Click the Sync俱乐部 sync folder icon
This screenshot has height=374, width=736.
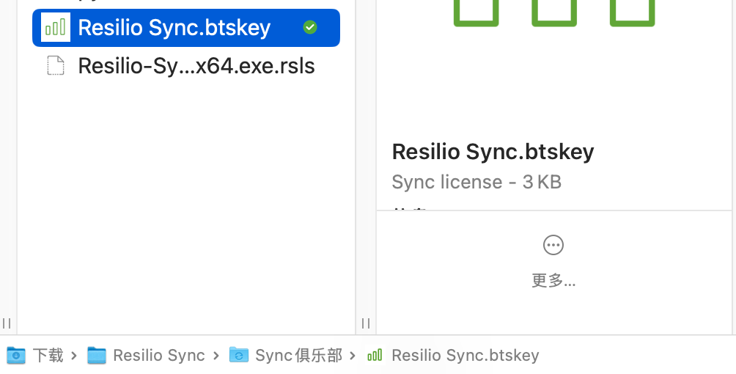[239, 355]
